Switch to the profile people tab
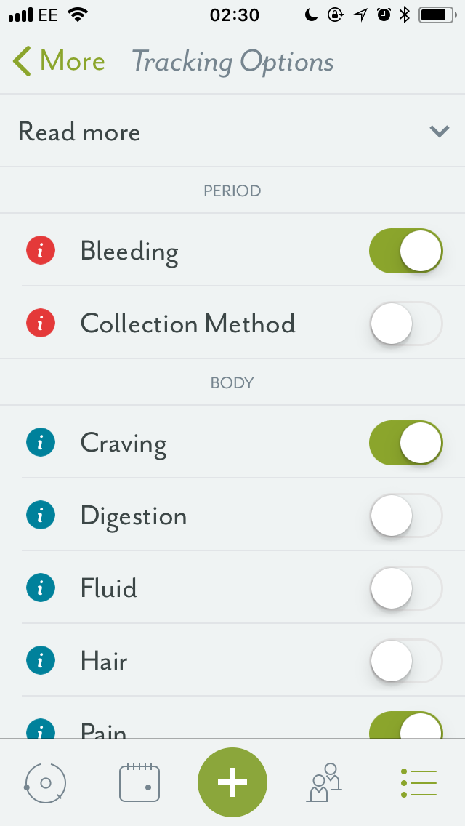Image resolution: width=465 pixels, height=826 pixels. pos(324,783)
